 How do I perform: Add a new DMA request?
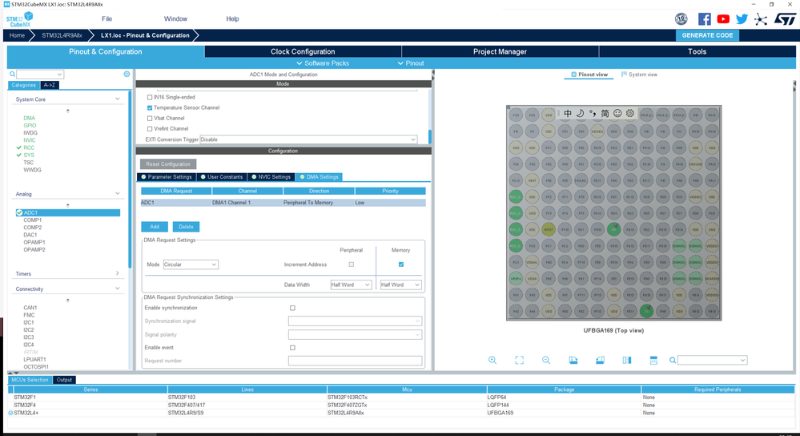tap(155, 227)
